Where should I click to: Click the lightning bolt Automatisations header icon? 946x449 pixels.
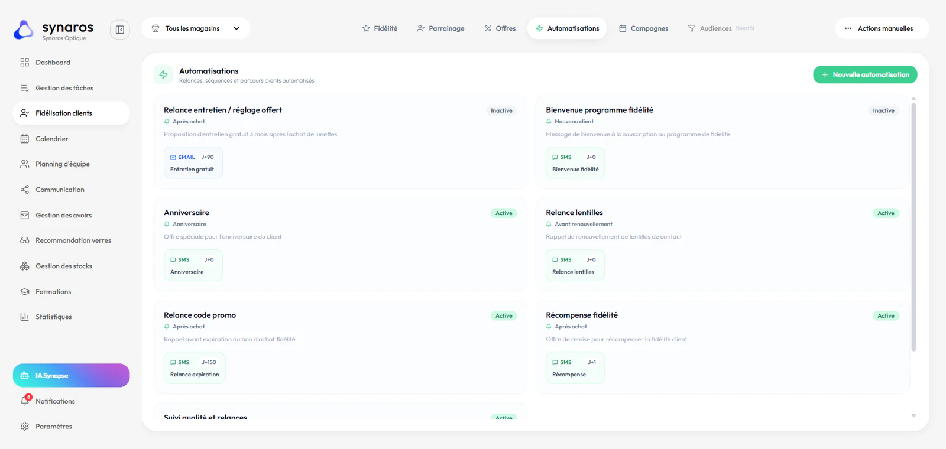pyautogui.click(x=163, y=75)
